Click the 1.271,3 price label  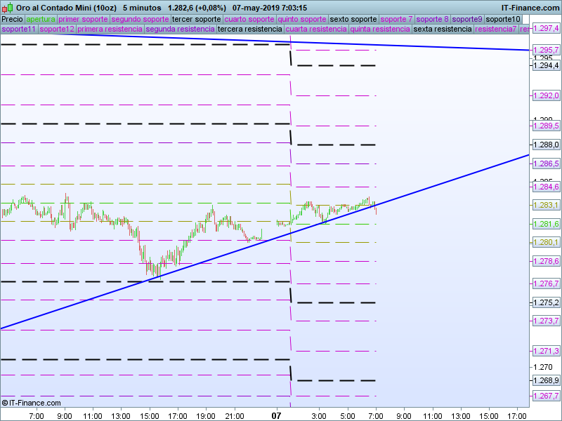pos(546,351)
